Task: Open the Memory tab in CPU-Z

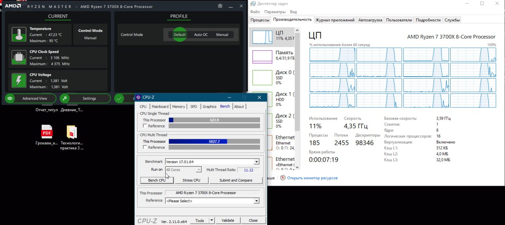Action: coord(178,107)
